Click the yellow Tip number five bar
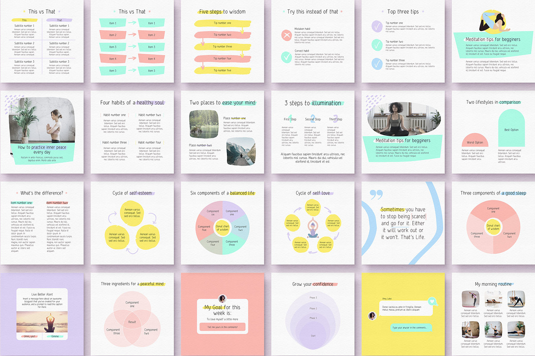535x356 pixels. point(222,70)
